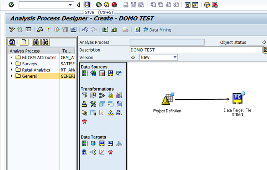This screenshot has width=267, height=170.
Task: Click the CRM data target icon
Action: (110, 143)
